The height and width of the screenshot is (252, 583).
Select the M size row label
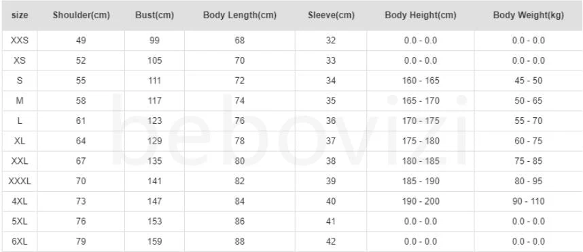point(20,100)
